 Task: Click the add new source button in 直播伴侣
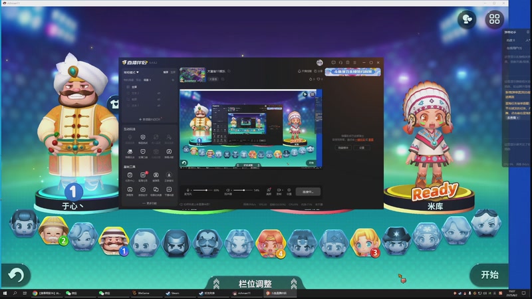[150, 120]
